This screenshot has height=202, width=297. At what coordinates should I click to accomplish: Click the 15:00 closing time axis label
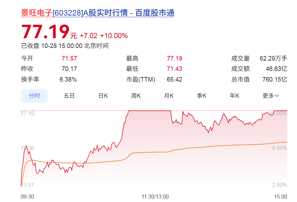[x=281, y=196]
